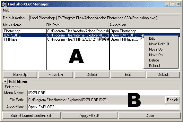The height and width of the screenshot is (122, 183).
Task: Click the File Path field in Edit Menu
Action: tap(96, 100)
